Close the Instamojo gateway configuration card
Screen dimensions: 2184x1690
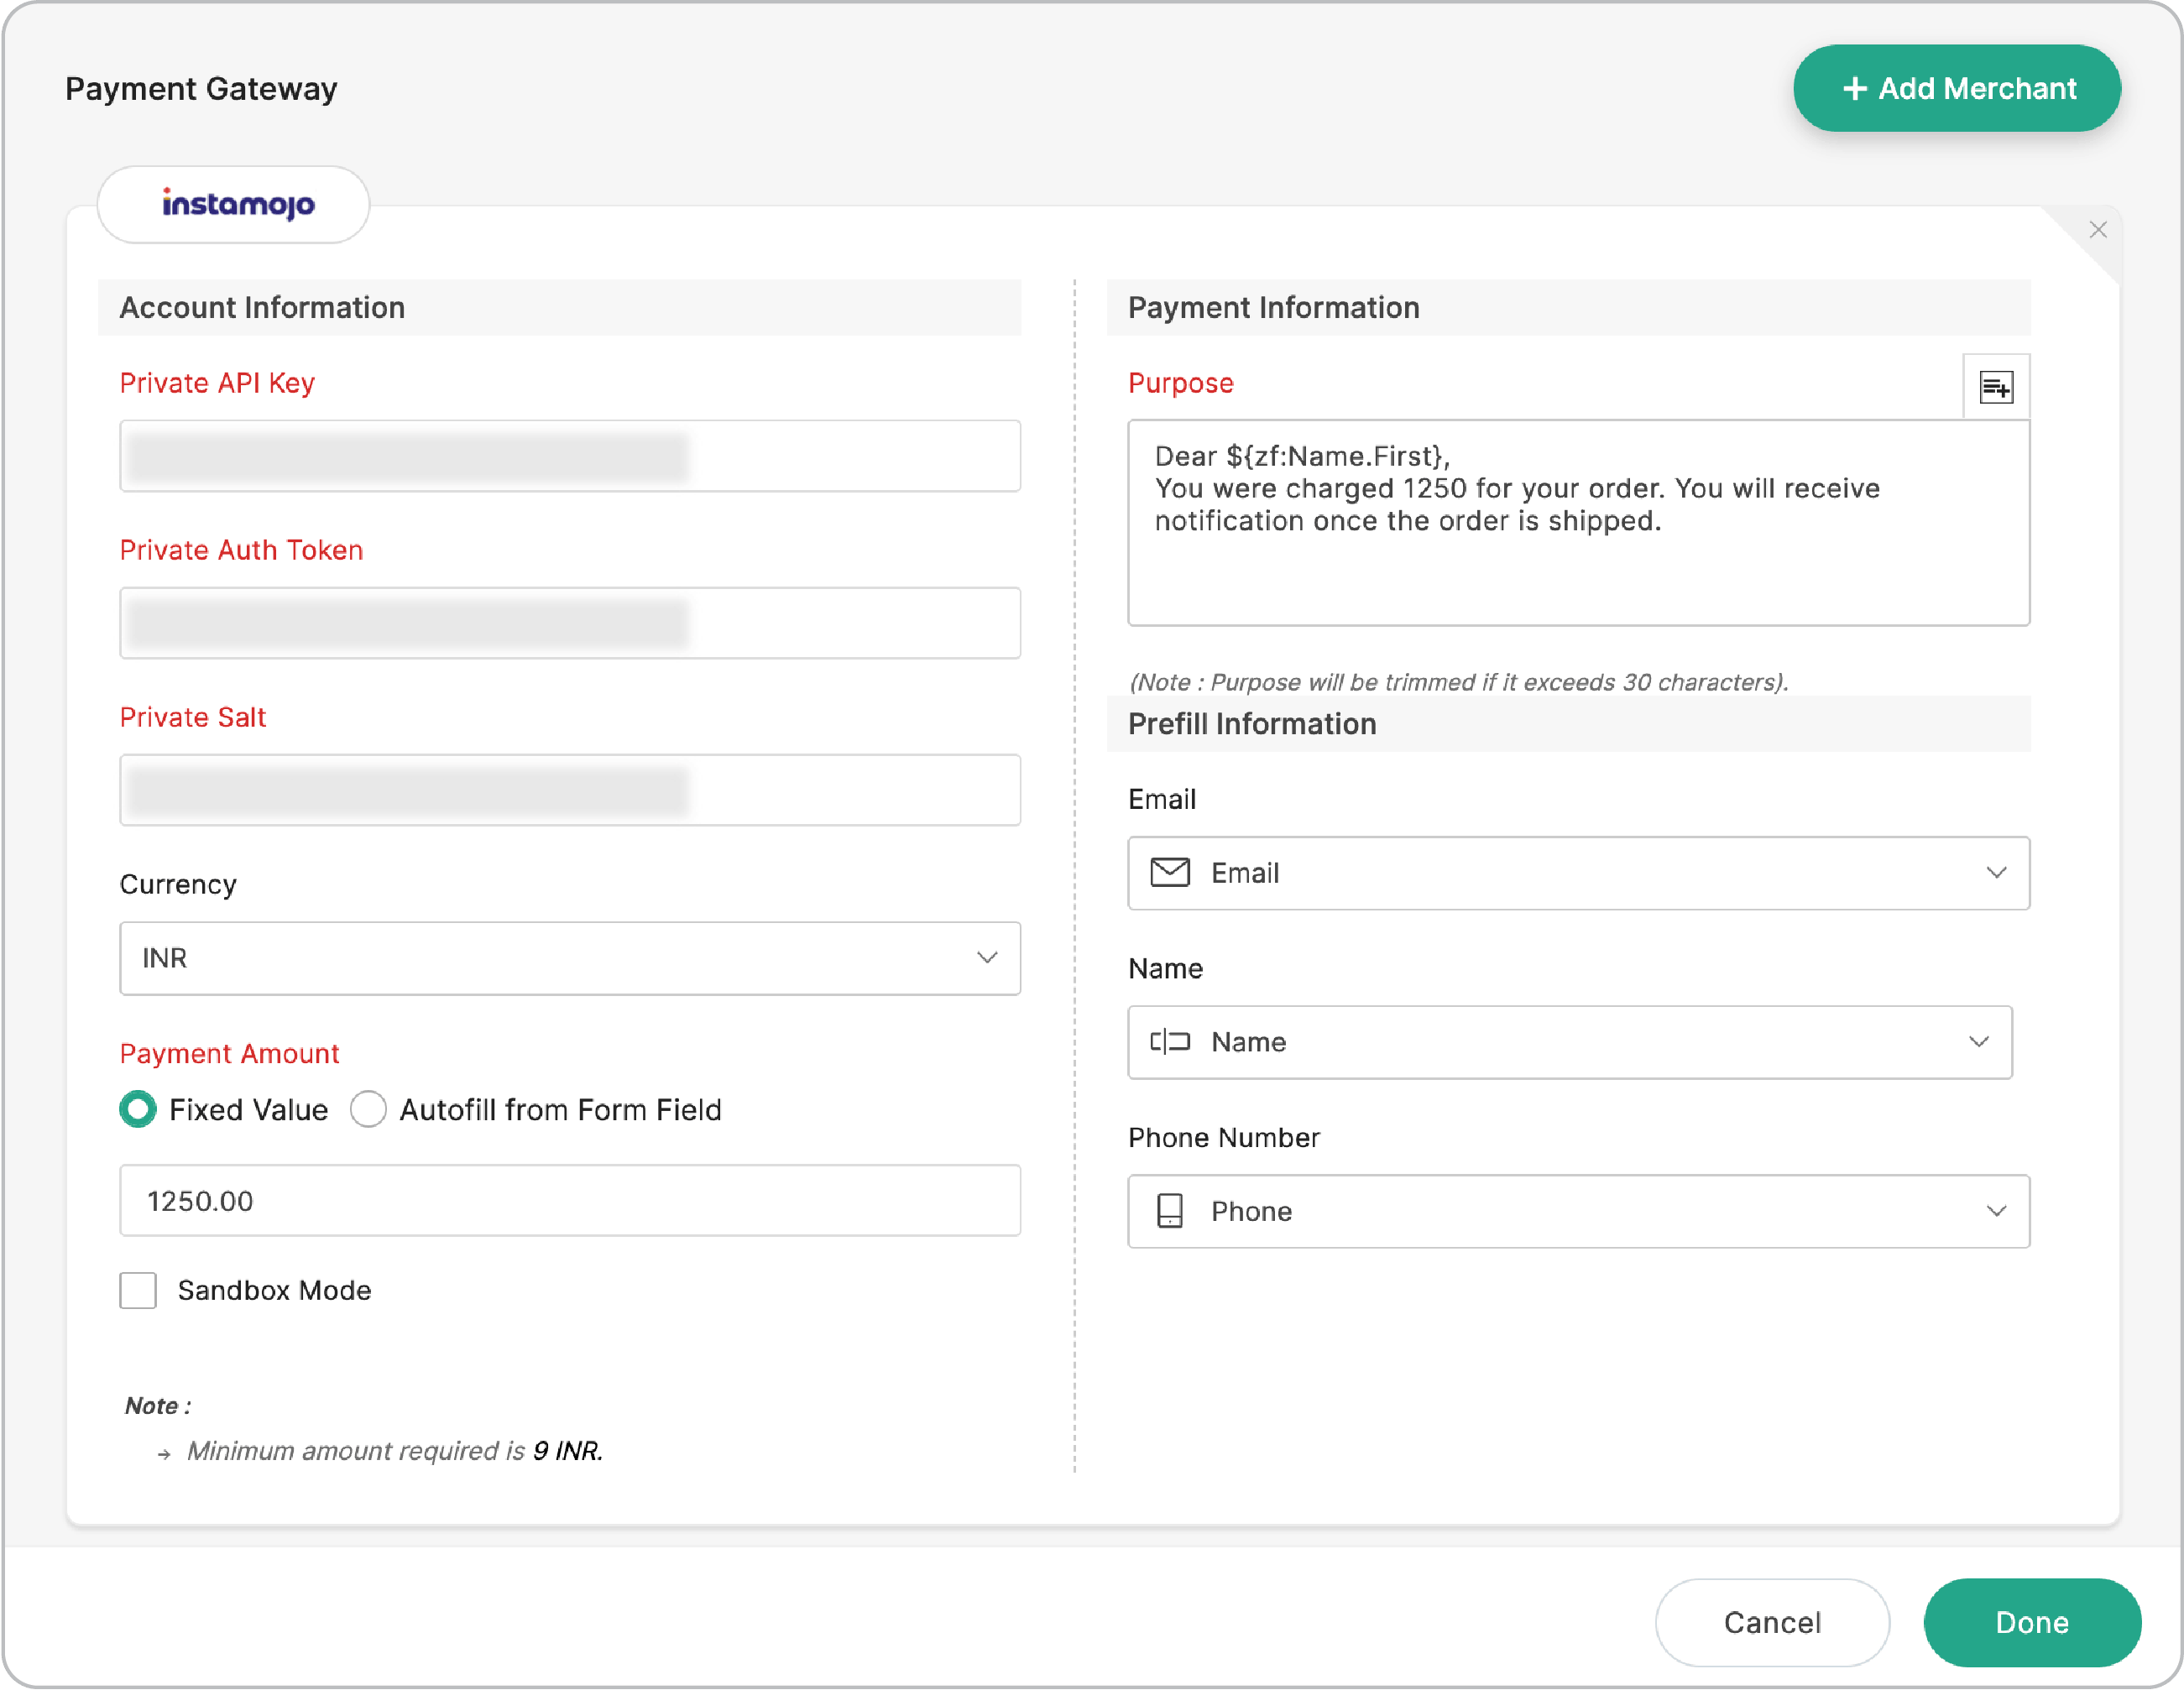(x=2098, y=230)
